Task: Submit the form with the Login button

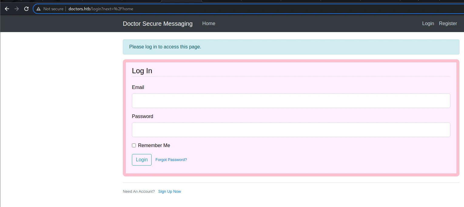Action: click(x=142, y=160)
